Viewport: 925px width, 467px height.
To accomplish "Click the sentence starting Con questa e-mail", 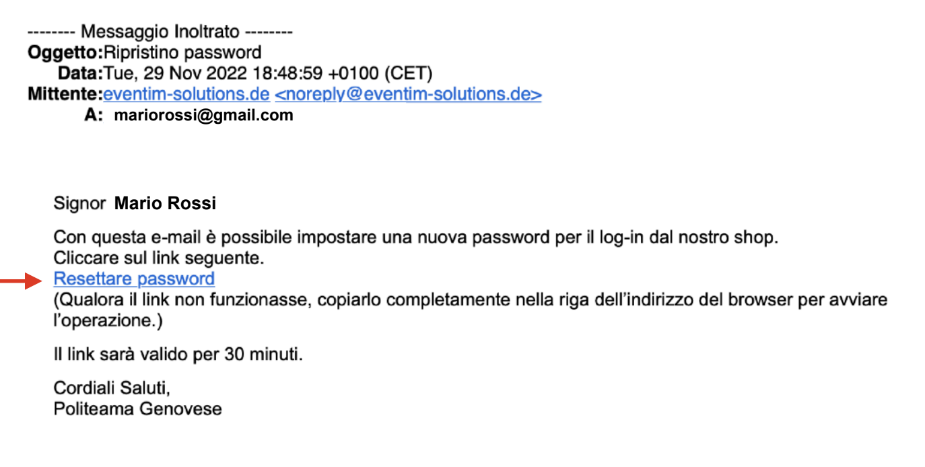I will [416, 237].
